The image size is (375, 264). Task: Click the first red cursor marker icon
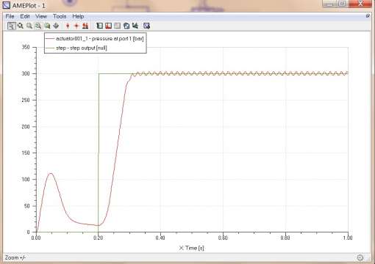tap(68, 26)
